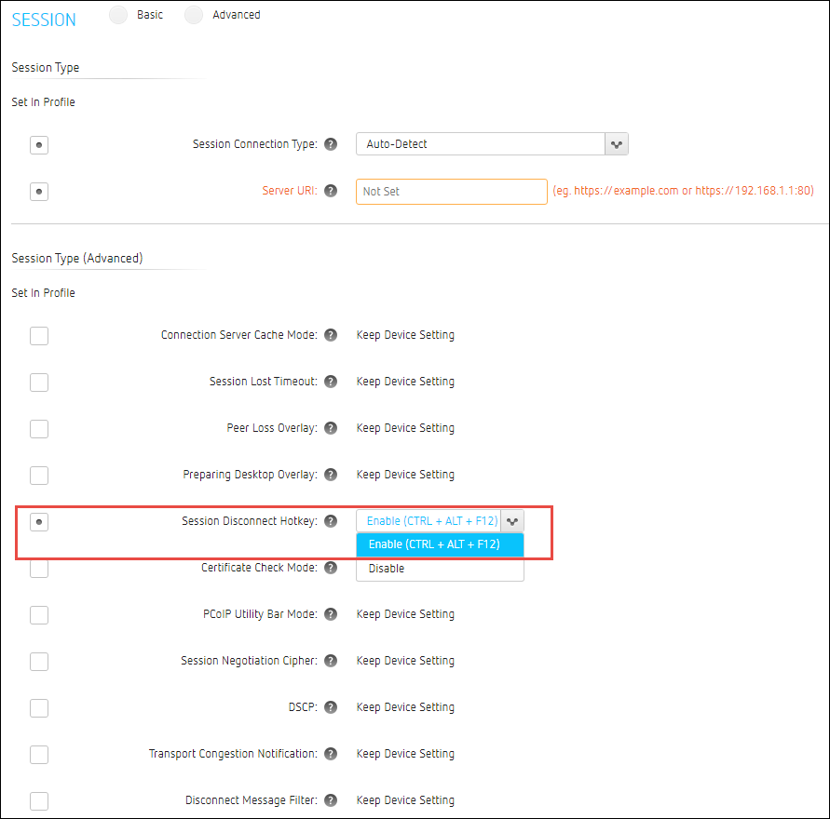Enable Disconnect Message Filter in profile
The image size is (830, 819).
pyautogui.click(x=39, y=801)
